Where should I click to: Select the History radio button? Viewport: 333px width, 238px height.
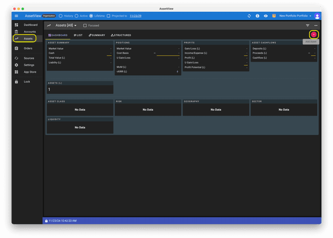click(x=60, y=16)
